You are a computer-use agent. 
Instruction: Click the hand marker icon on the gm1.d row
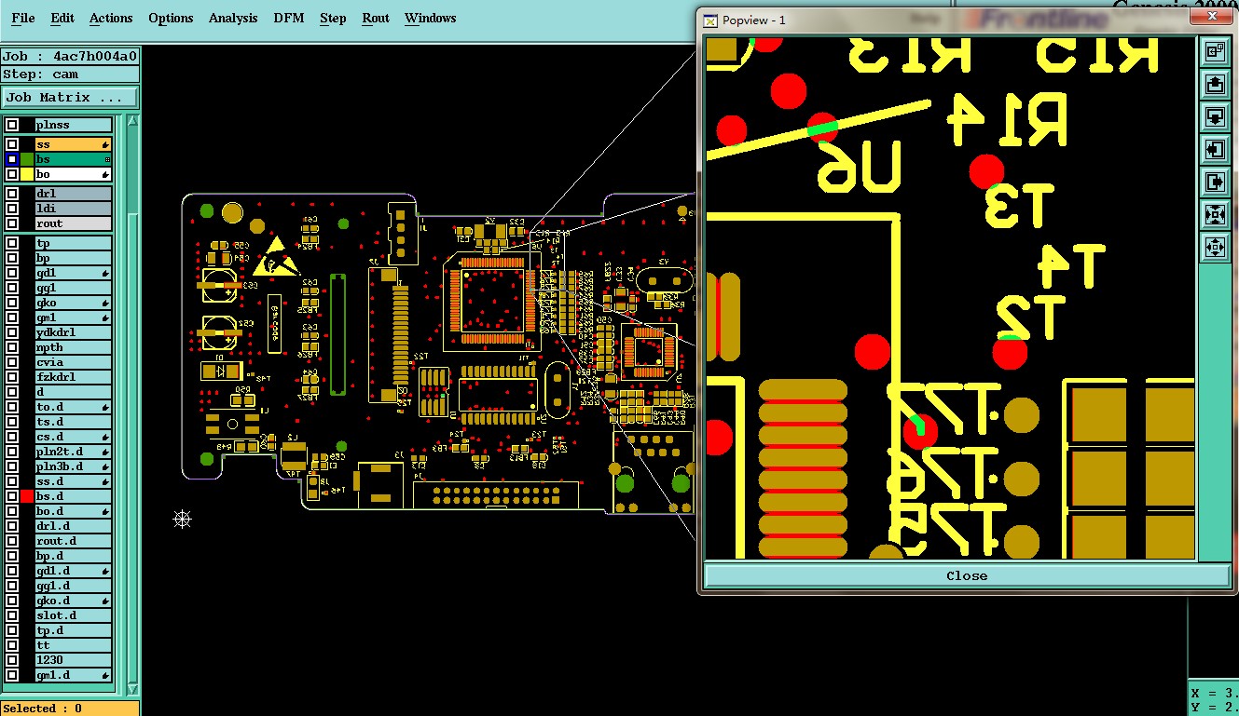pyautogui.click(x=106, y=676)
